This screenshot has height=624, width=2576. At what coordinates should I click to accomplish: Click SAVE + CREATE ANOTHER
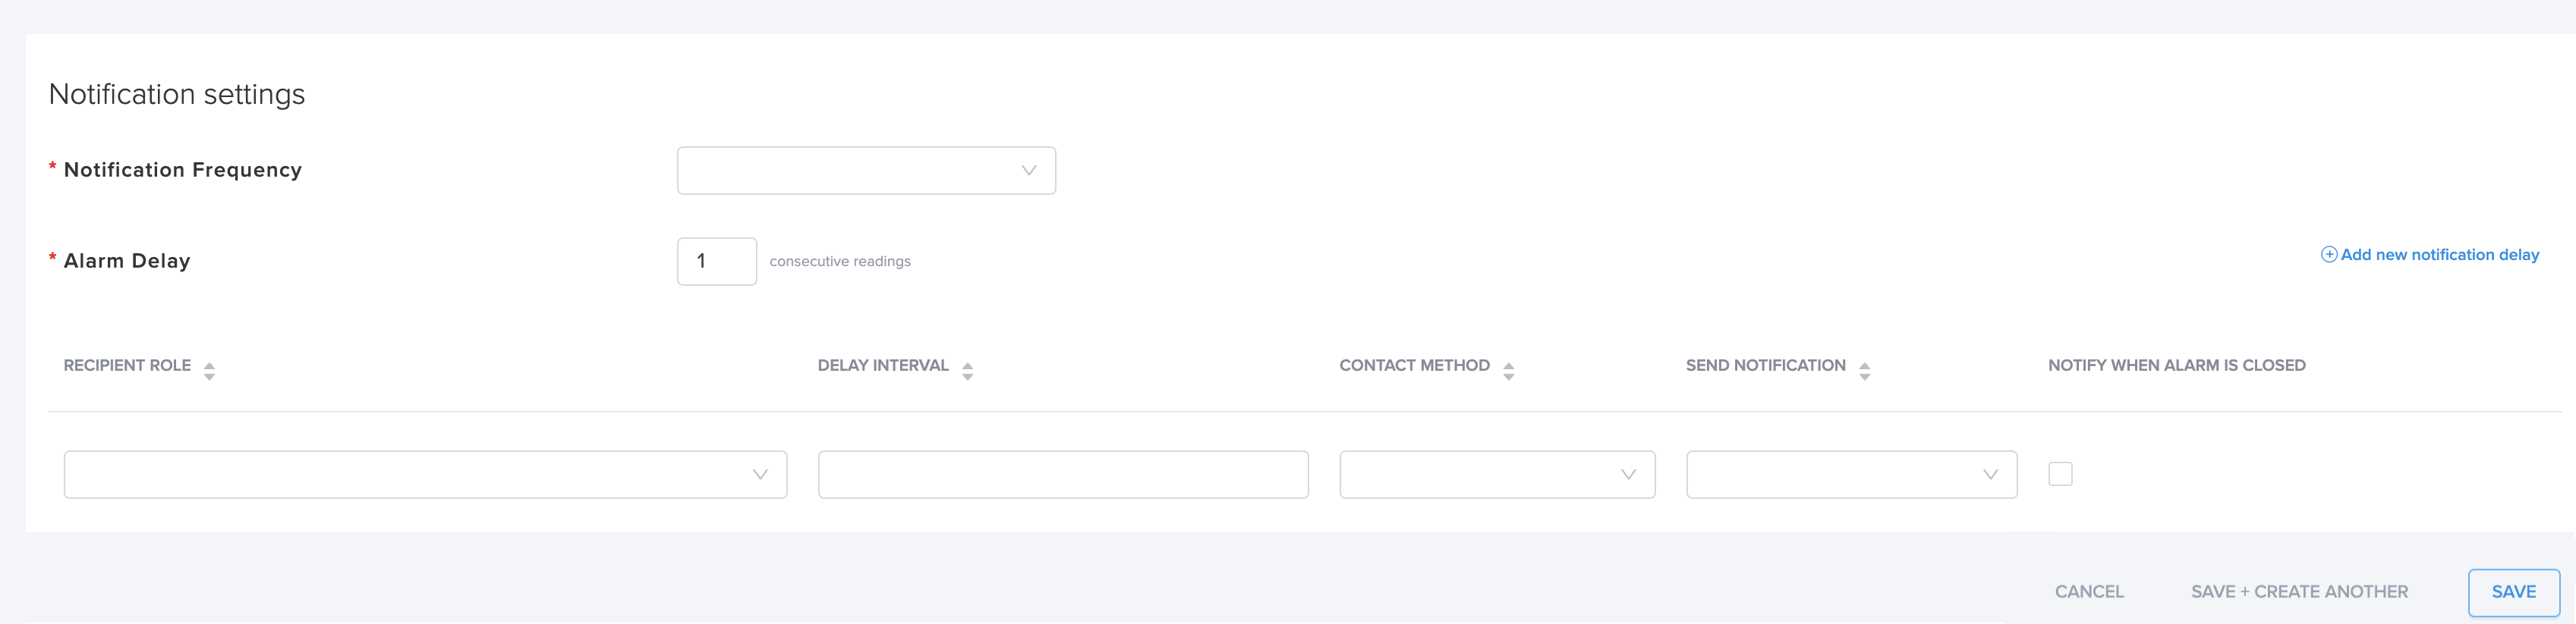[2298, 591]
